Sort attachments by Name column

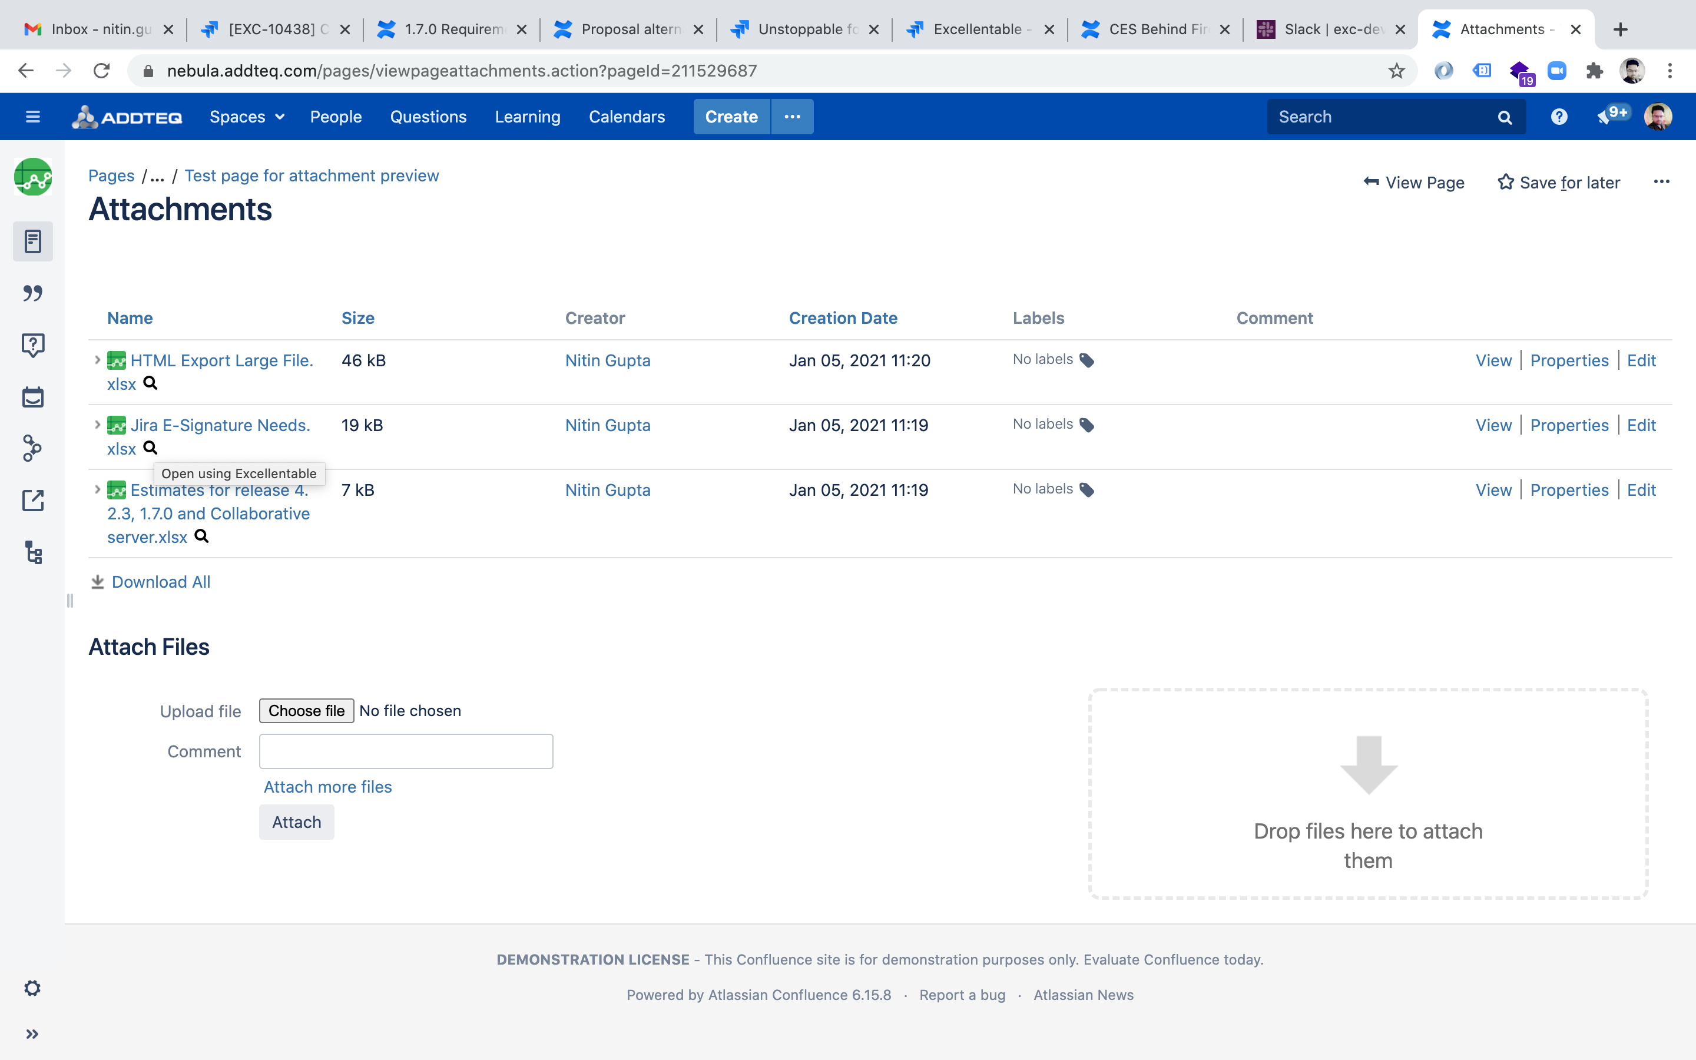[130, 318]
